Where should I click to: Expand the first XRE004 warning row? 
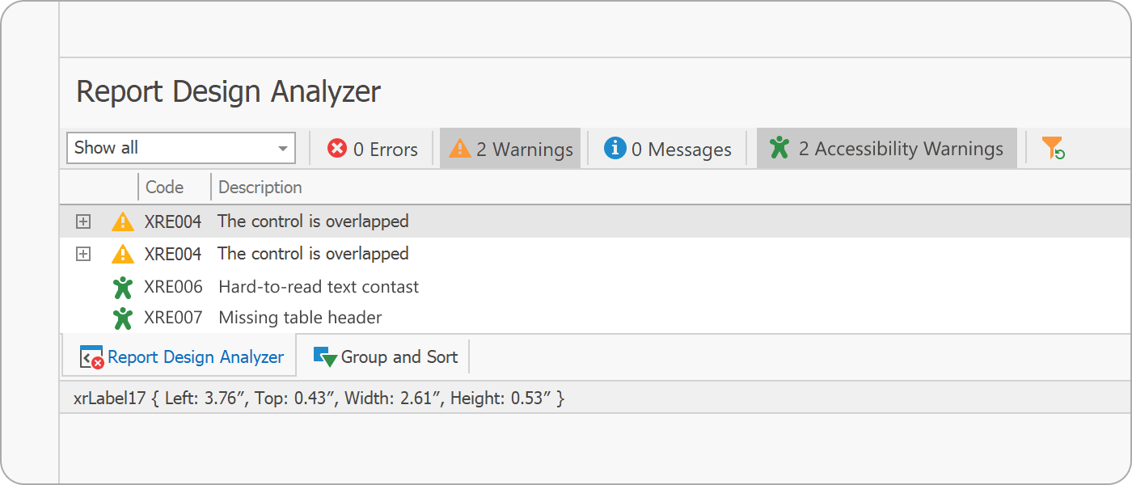pyautogui.click(x=82, y=221)
